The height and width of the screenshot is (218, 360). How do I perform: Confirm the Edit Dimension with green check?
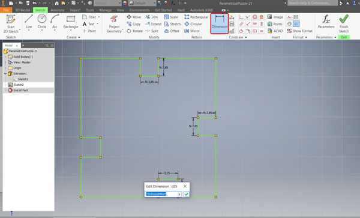pos(187,195)
